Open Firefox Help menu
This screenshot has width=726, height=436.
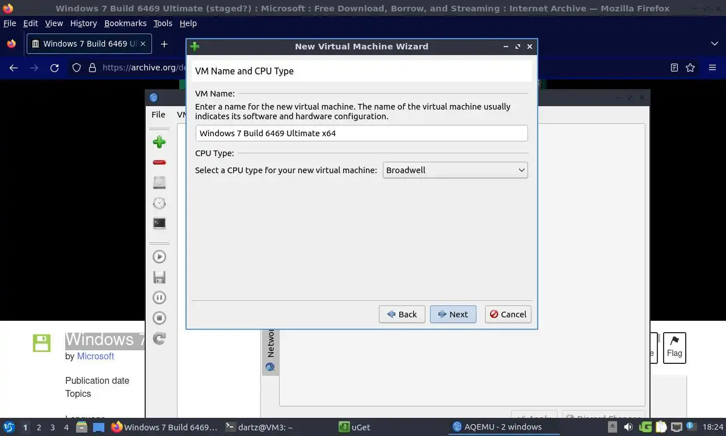pyautogui.click(x=188, y=23)
